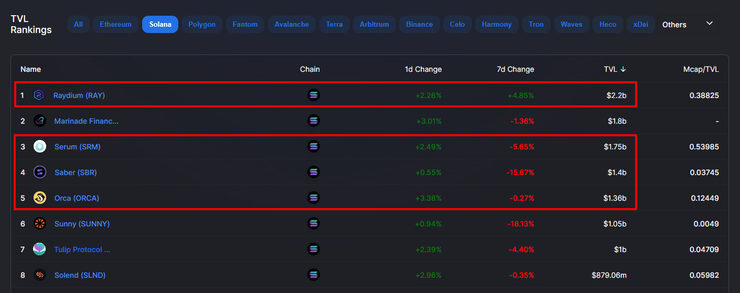Screen dimensions: 740x293
Task: Open the Sunny (SUNNY) protocol link
Action: [82, 224]
